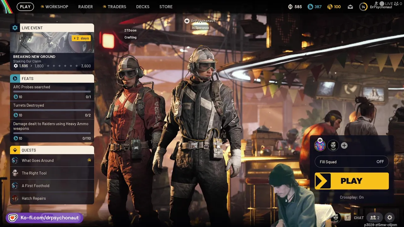Click the gold 100 tokens icon
The height and width of the screenshot is (227, 404).
point(330,7)
